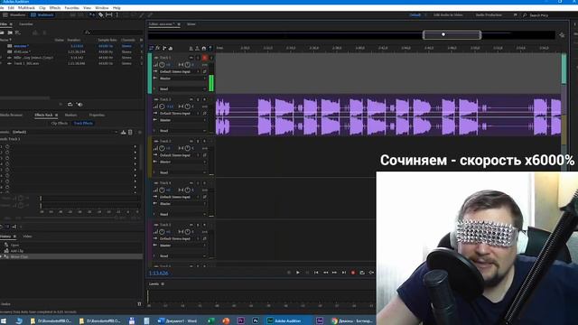The image size is (578, 325).
Task: Arm Track 3 for recording
Action: point(205,141)
